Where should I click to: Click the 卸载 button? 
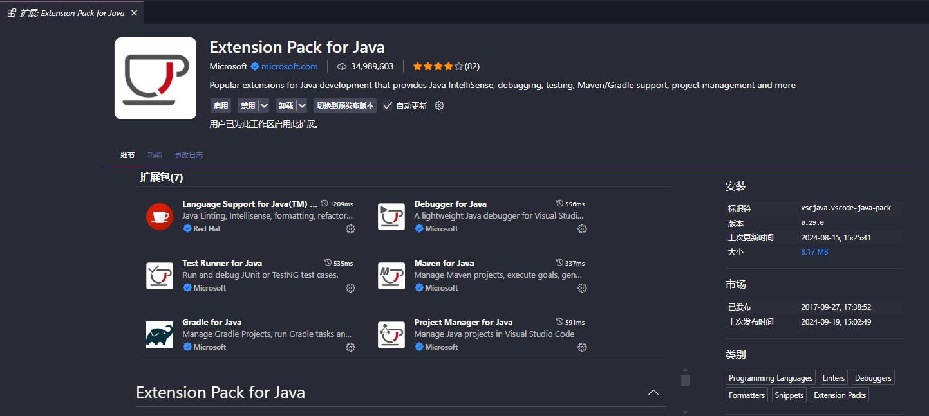pyautogui.click(x=286, y=105)
